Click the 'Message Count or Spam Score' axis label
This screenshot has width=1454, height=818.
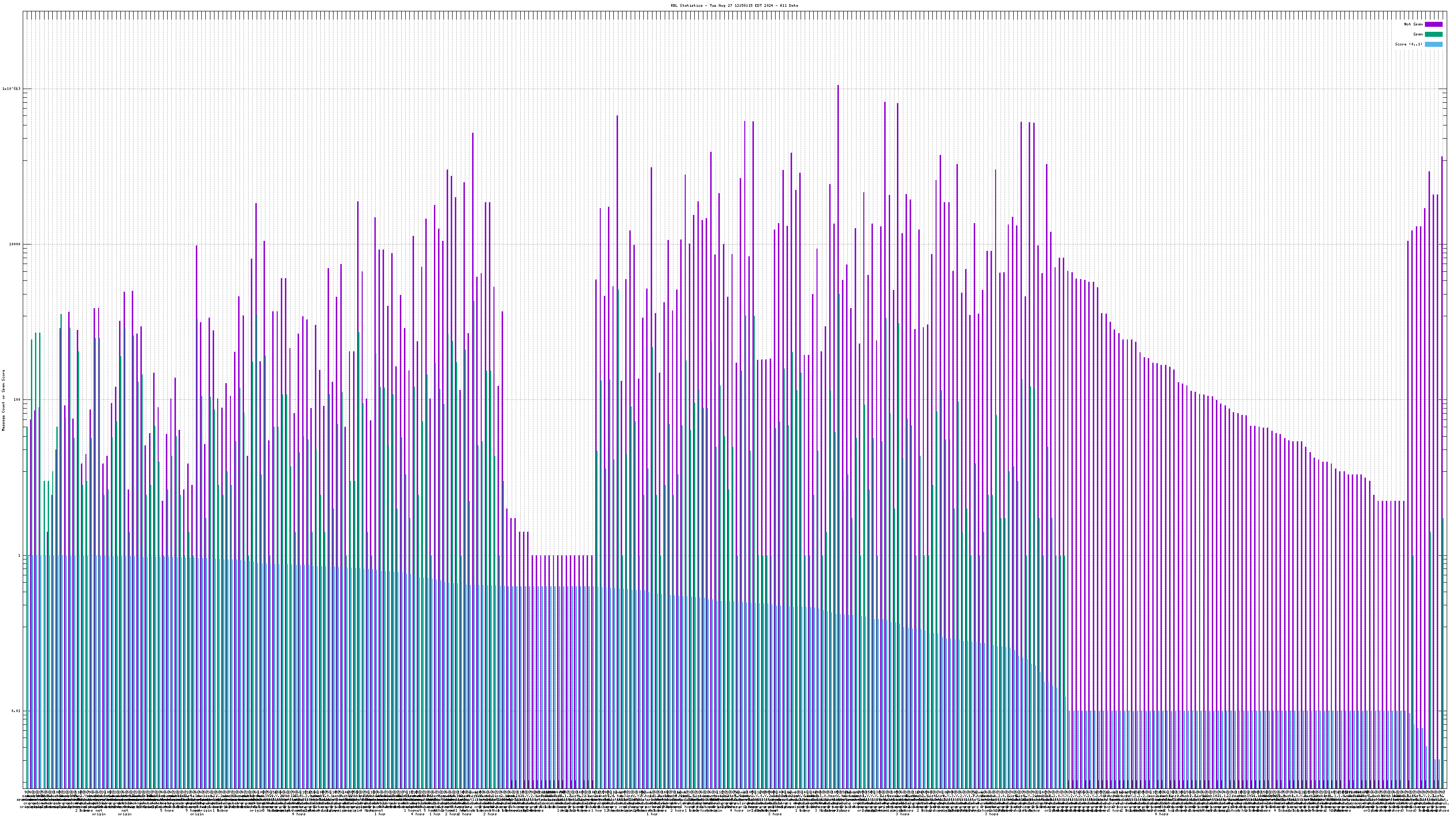(x=3, y=400)
